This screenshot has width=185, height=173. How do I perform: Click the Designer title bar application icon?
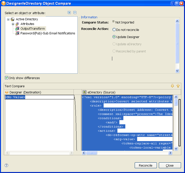click(x=3, y=3)
